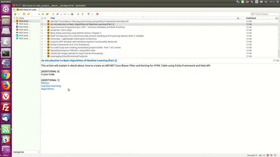Image resolution: width=280 pixels, height=157 pixels.
Task: Open article title link in preview pane
Action: [79, 61]
